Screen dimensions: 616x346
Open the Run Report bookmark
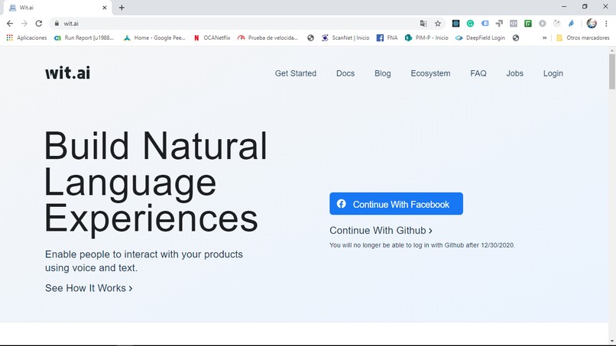[84, 37]
